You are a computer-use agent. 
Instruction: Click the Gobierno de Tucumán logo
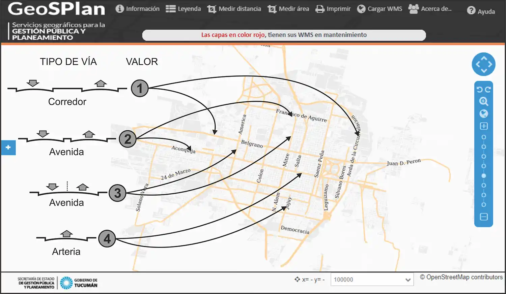(79, 283)
